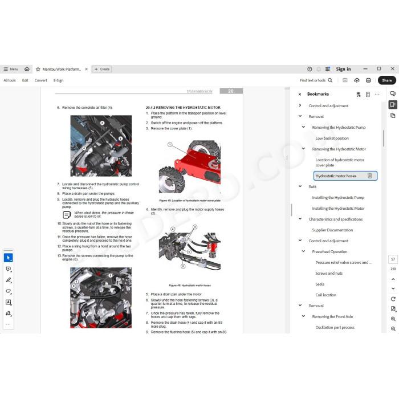Image resolution: width=399 pixels, height=399 pixels.
Task: Collapse the Refit bookmark
Action: (300, 186)
